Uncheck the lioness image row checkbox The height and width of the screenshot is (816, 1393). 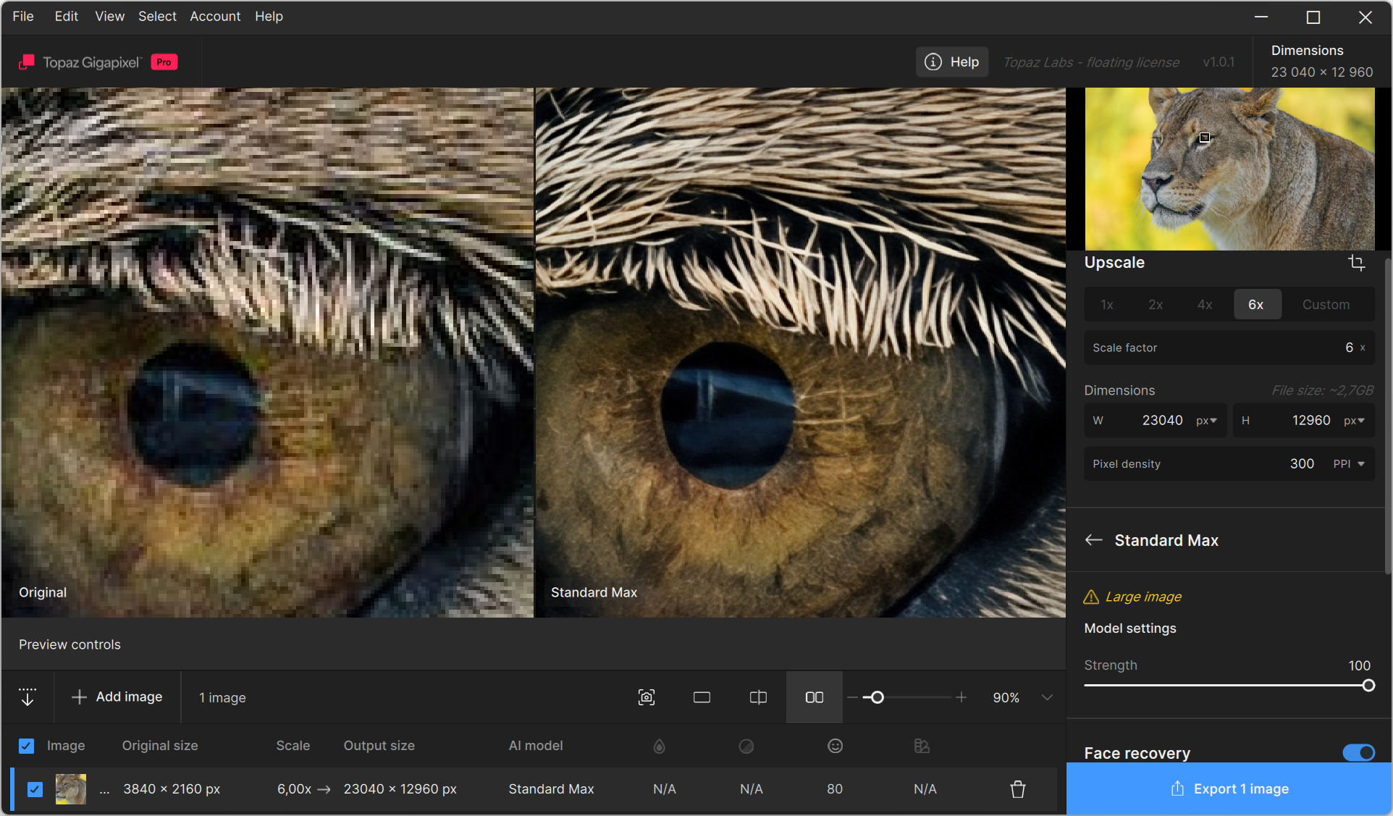pyautogui.click(x=35, y=789)
